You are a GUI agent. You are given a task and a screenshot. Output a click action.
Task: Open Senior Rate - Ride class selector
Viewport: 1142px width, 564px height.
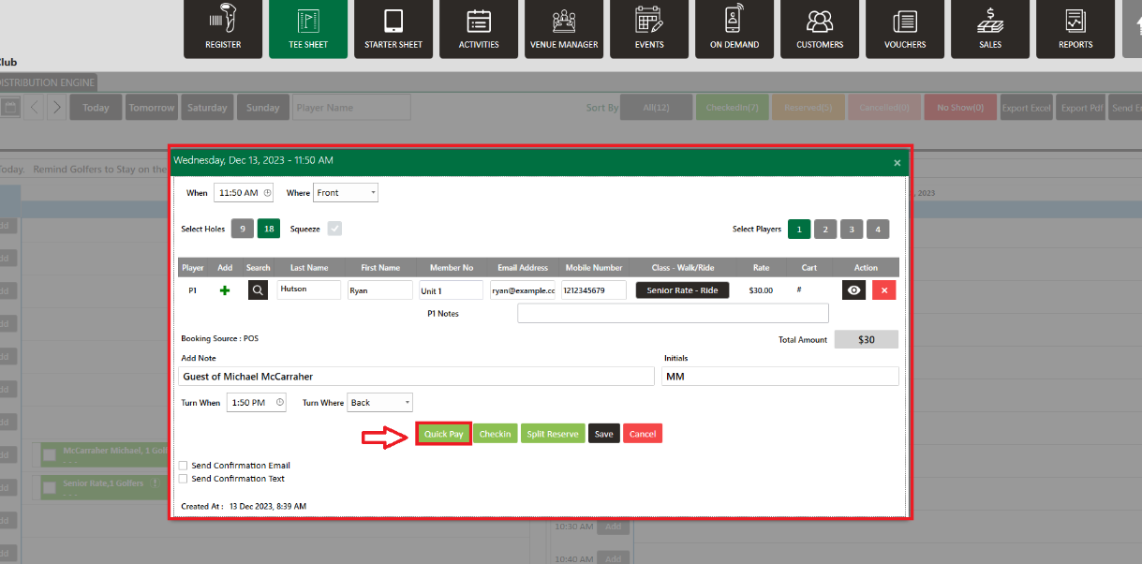(x=682, y=290)
